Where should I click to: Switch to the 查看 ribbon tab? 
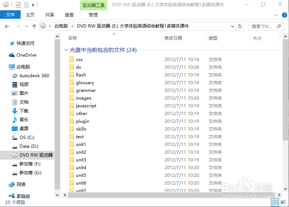pos(69,15)
